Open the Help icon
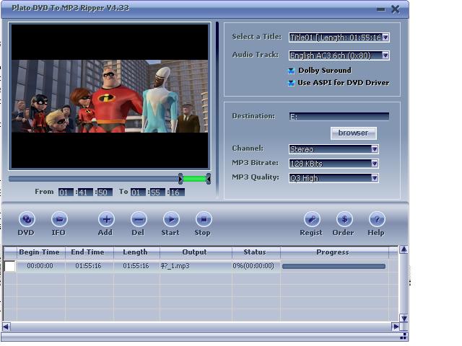 pyautogui.click(x=377, y=219)
